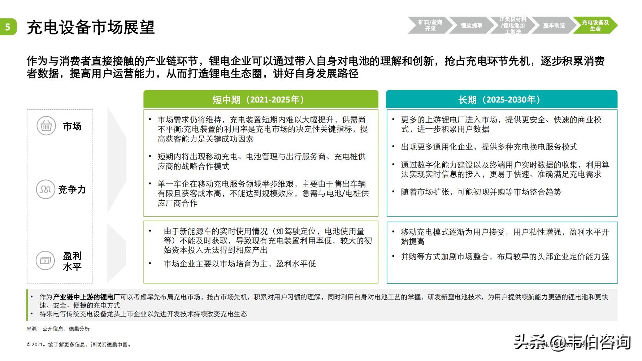642x361 pixels.
Task: Click the 市场 row label
Action: tap(72, 126)
